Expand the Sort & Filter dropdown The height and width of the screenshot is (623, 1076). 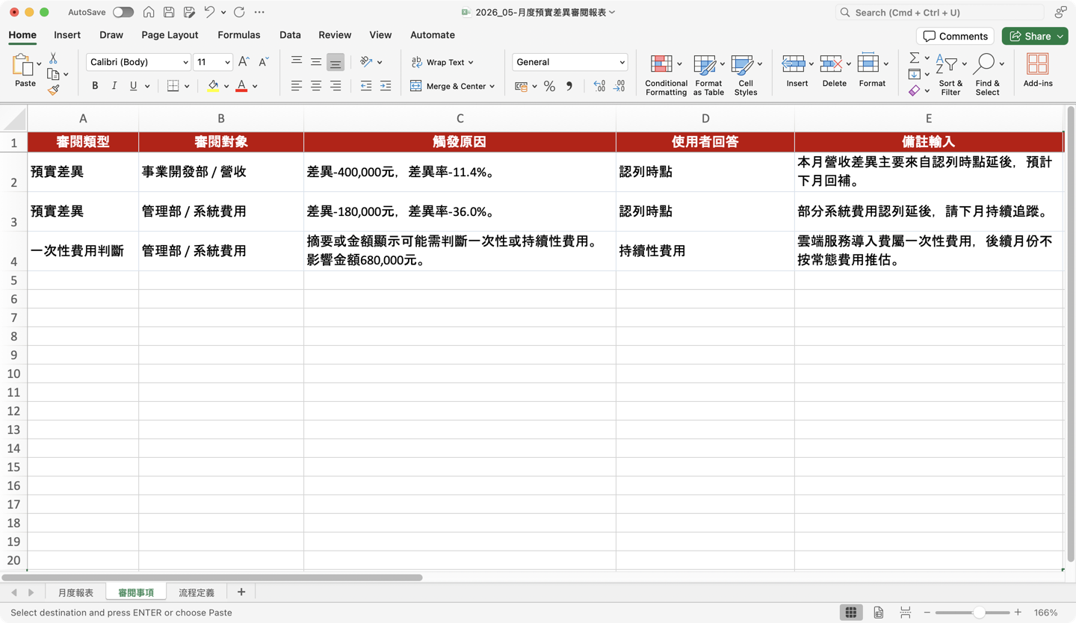click(965, 64)
